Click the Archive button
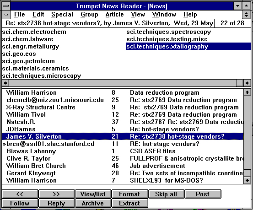The height and width of the screenshot is (210, 253). click(93, 203)
